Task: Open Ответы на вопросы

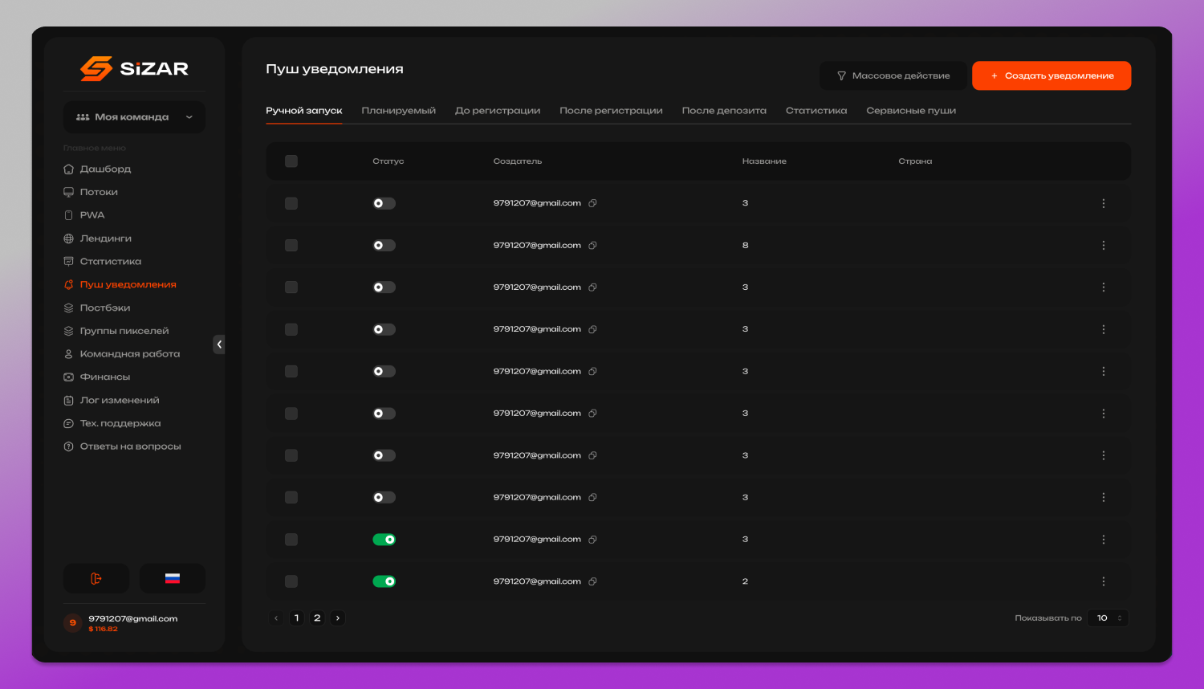Action: click(122, 446)
